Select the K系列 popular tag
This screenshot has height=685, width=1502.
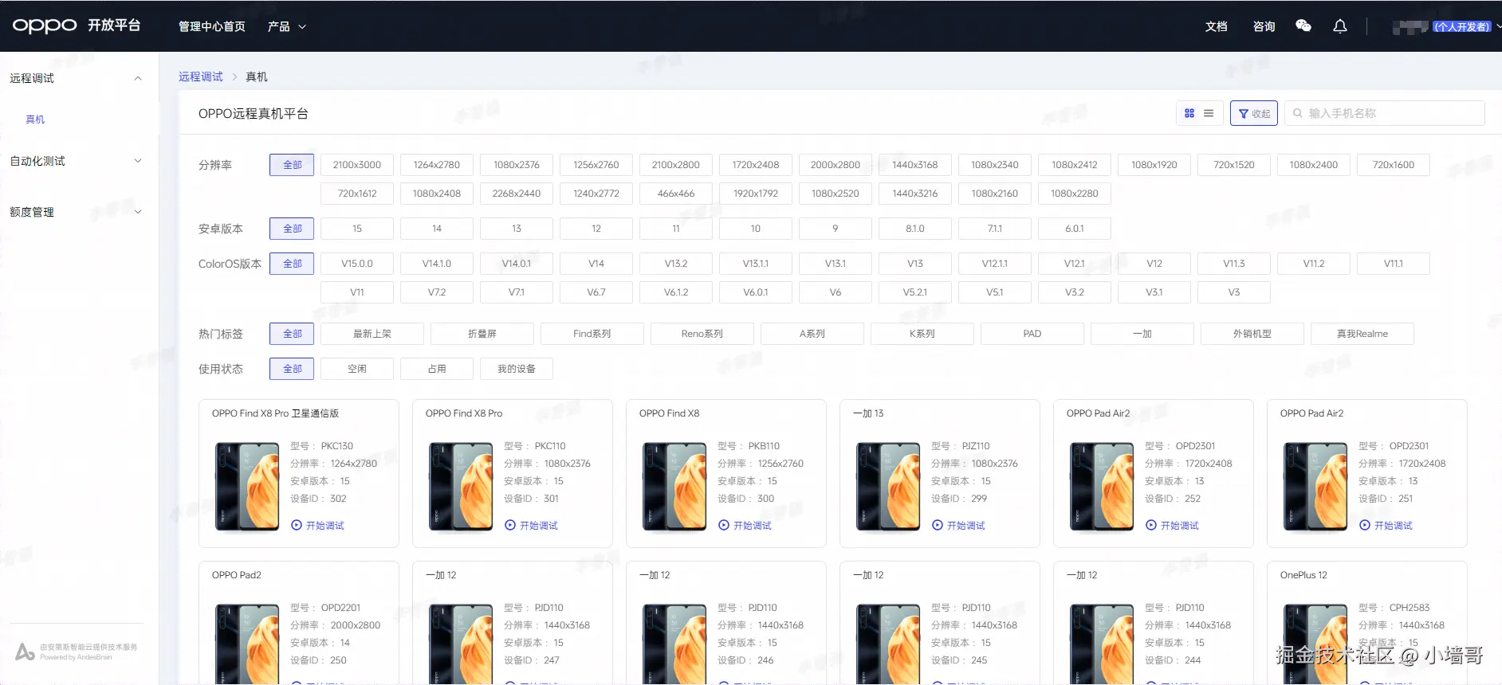tap(922, 334)
